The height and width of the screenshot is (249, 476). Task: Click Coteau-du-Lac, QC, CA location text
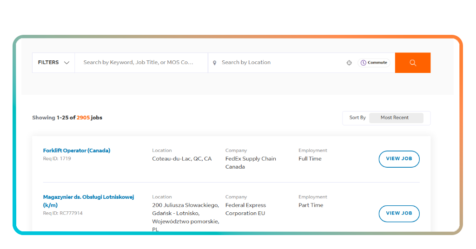182,158
